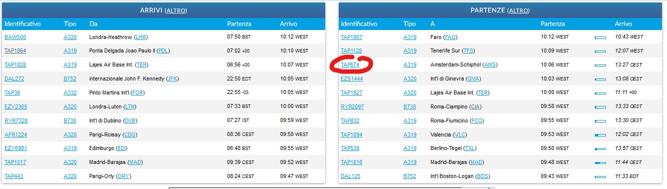This screenshot has height=189, width=667.
Task: Open flight BAW500 in arrivals
Action: pyautogui.click(x=15, y=37)
